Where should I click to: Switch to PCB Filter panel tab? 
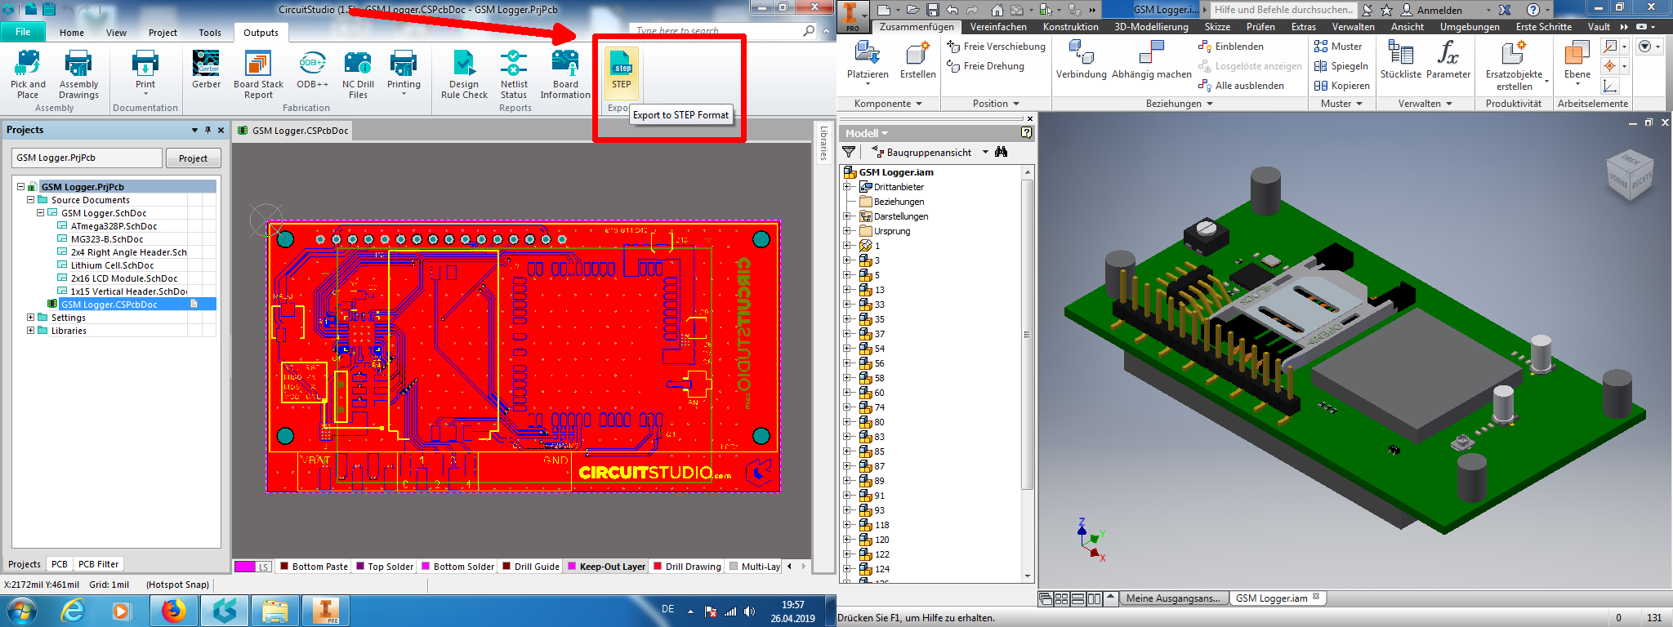tap(98, 564)
